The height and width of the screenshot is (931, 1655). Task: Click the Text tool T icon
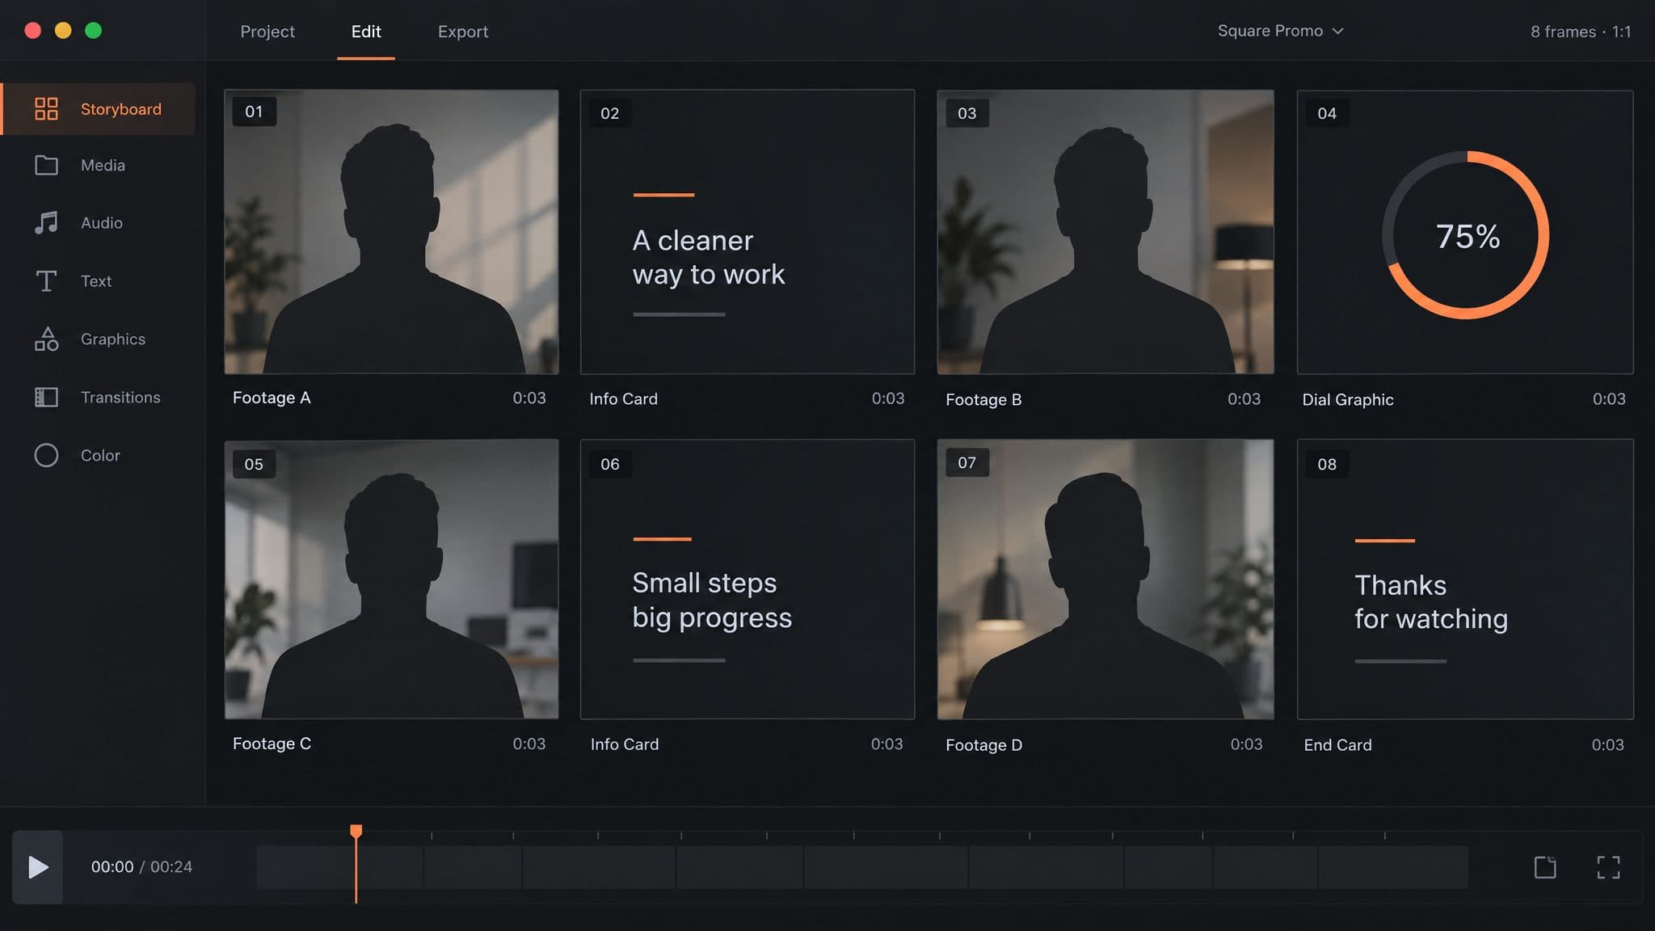[46, 280]
